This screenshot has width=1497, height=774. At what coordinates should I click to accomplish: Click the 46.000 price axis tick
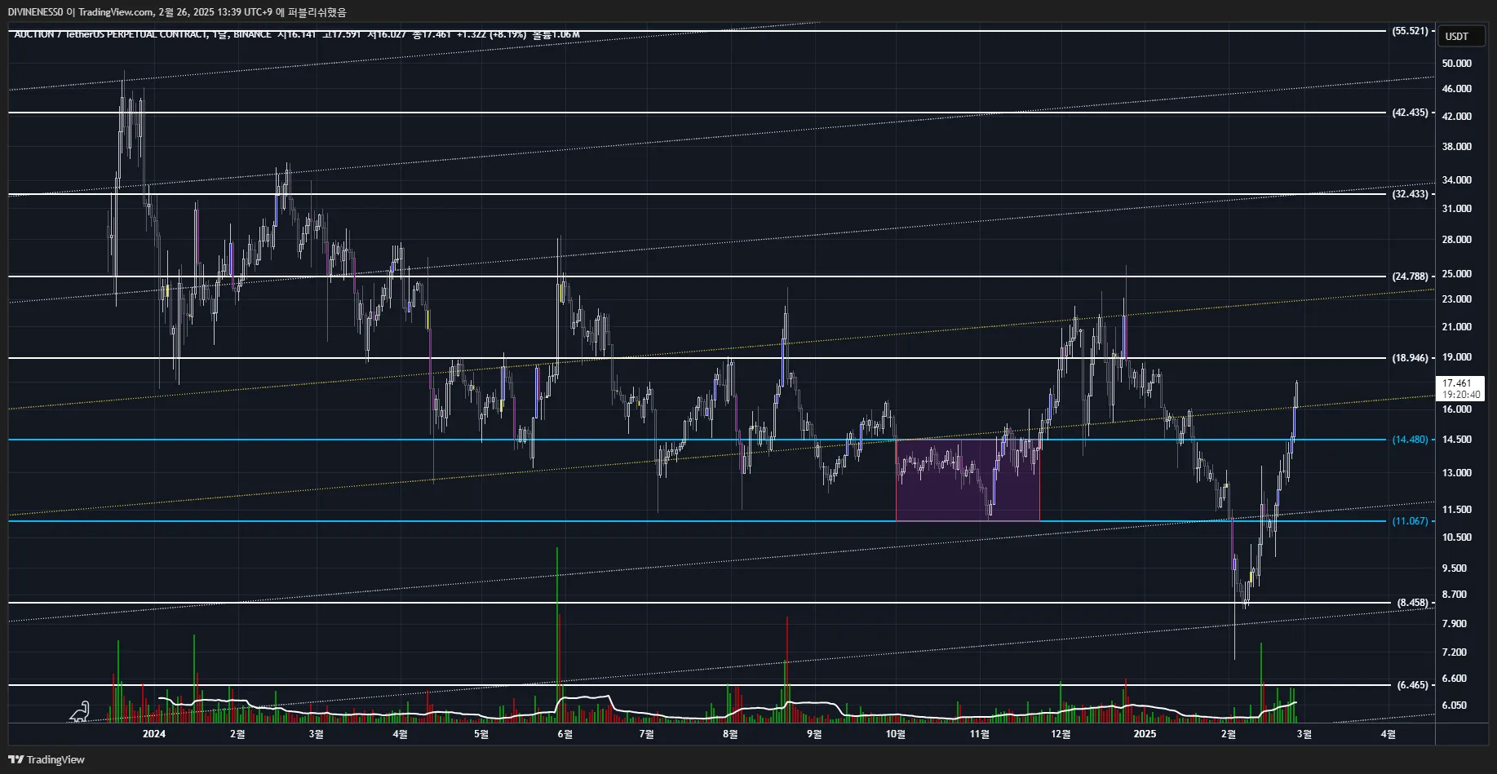click(1456, 89)
